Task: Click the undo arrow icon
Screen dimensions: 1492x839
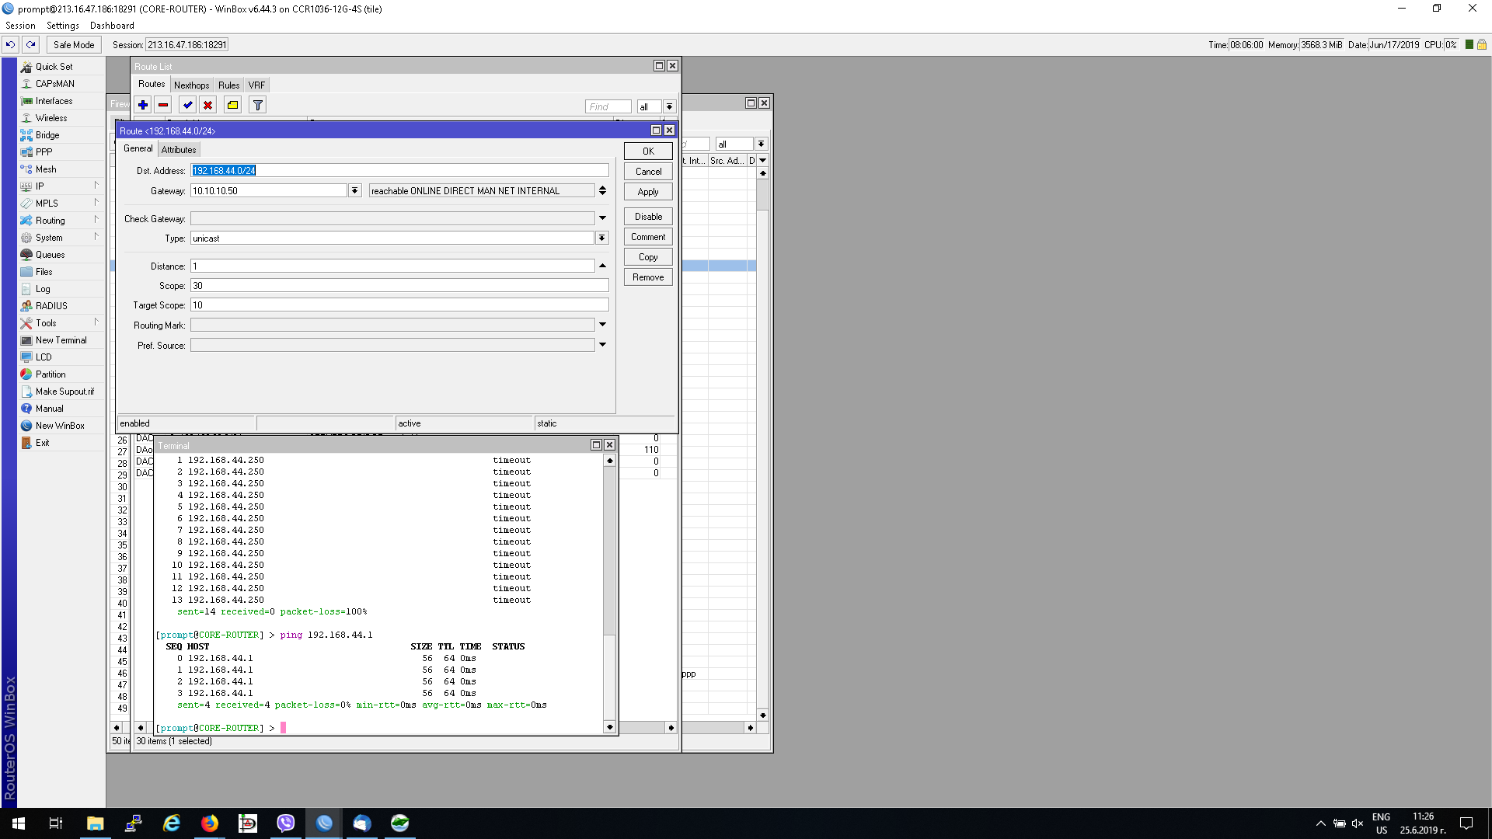Action: [11, 45]
